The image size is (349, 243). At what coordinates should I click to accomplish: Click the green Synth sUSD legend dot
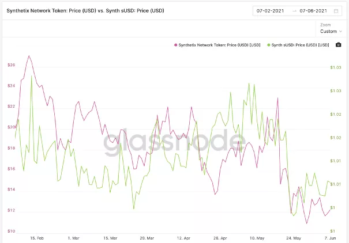(268, 44)
